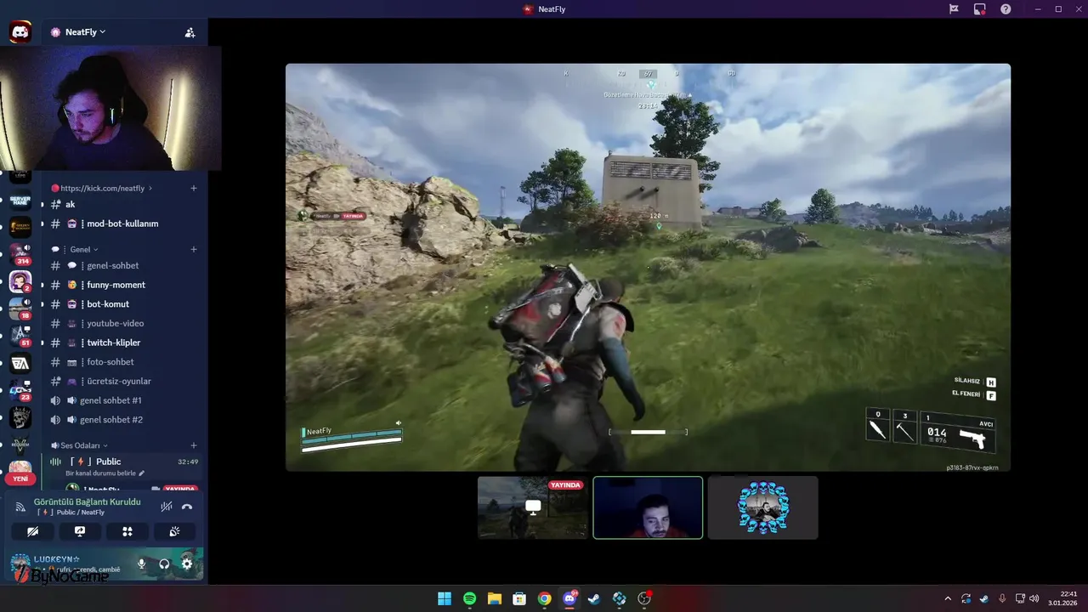This screenshot has width=1088, height=612.
Task: Click the LUCKEYN user avatar
Action: pyautogui.click(x=20, y=564)
